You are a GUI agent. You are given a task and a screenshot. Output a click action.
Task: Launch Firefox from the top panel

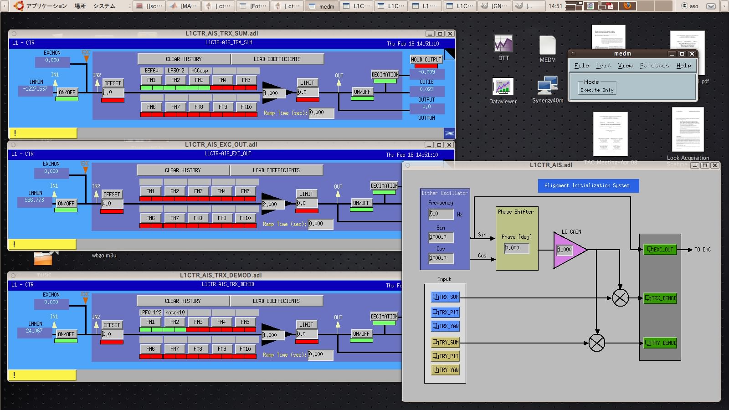pyautogui.click(x=627, y=6)
